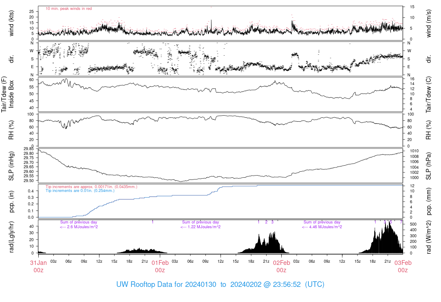Click the 'SLP (inHg)' axis label
Viewport: 441px width, 302px height.
[11, 166]
